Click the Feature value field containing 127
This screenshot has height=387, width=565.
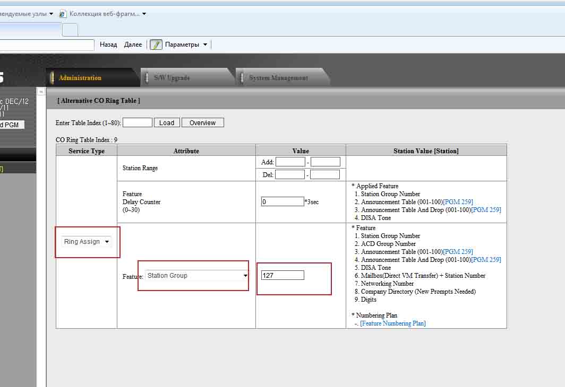coord(282,276)
